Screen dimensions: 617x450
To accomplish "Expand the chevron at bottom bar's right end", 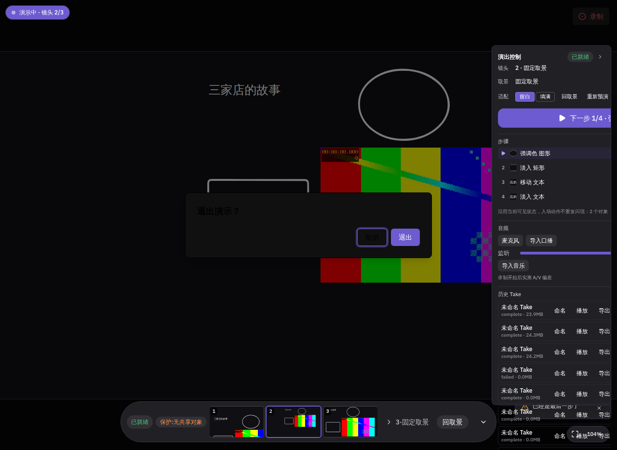I will point(483,422).
